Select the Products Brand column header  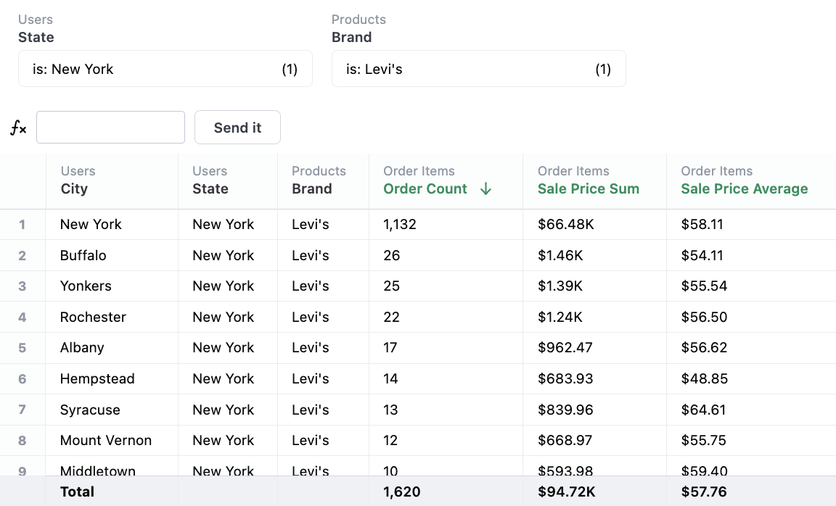312,189
